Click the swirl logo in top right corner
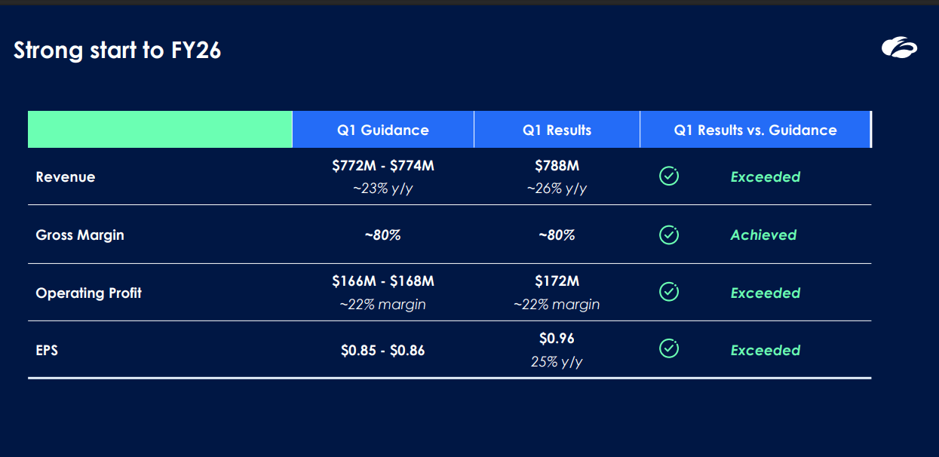 tap(898, 48)
